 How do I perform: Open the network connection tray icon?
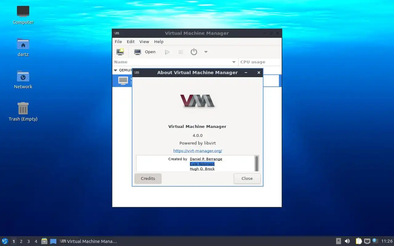click(x=367, y=241)
